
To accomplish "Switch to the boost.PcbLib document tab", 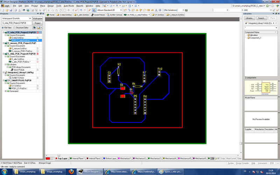I will [x=99, y=15].
